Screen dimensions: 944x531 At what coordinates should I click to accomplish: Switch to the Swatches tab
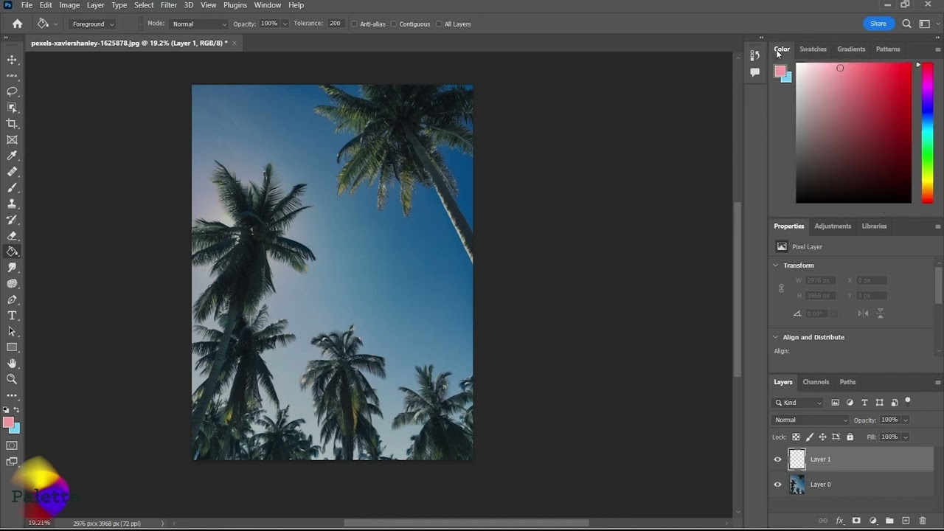tap(813, 49)
